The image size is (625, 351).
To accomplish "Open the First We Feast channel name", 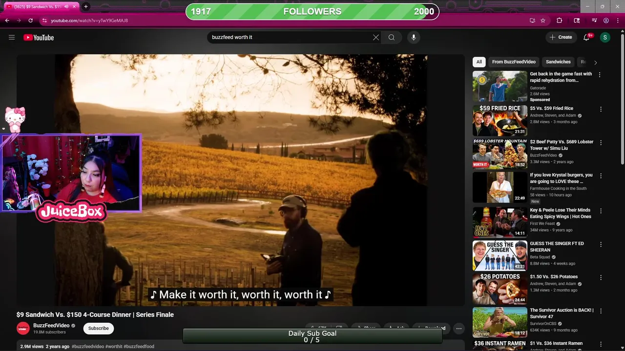I will click(542, 224).
